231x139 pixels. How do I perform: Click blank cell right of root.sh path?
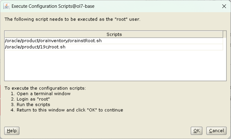point(144,47)
